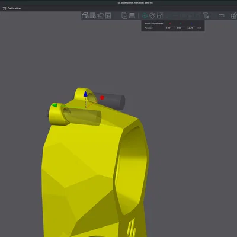Open the Calibration menu
This screenshot has width=237, height=237.
pos(12,8)
